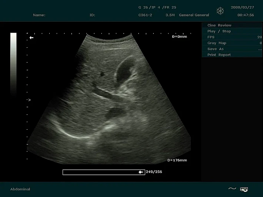The image size is (263, 197).
Task: Click the probe orientation arrow marker
Action: (x=31, y=38)
